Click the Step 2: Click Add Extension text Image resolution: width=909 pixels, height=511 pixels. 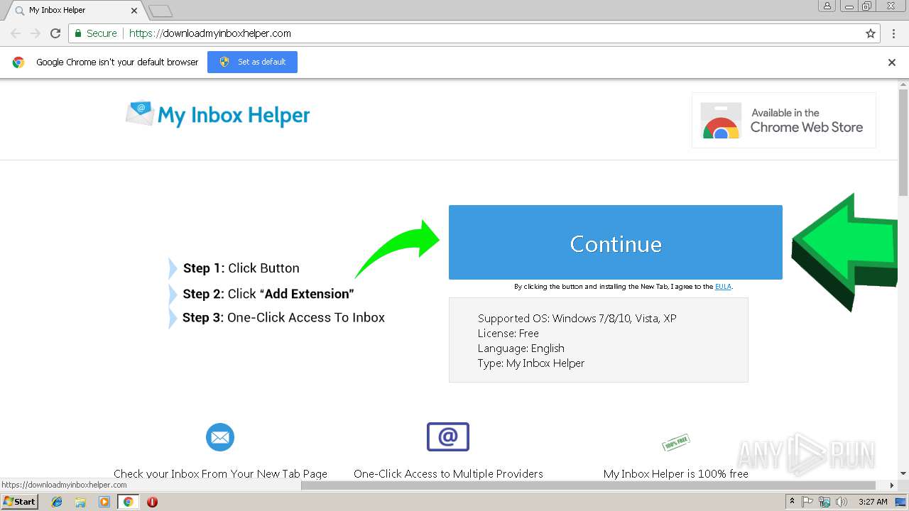(x=268, y=294)
